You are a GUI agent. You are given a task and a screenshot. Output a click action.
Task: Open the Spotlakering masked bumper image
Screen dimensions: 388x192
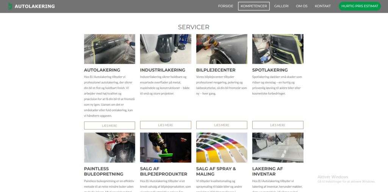(x=278, y=49)
